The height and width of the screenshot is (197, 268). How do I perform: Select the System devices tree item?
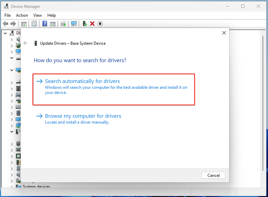[x=36, y=186]
